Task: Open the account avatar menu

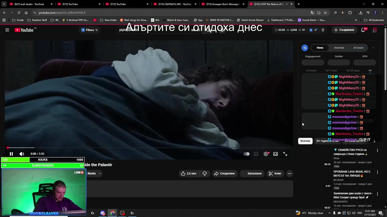Action: [375, 30]
